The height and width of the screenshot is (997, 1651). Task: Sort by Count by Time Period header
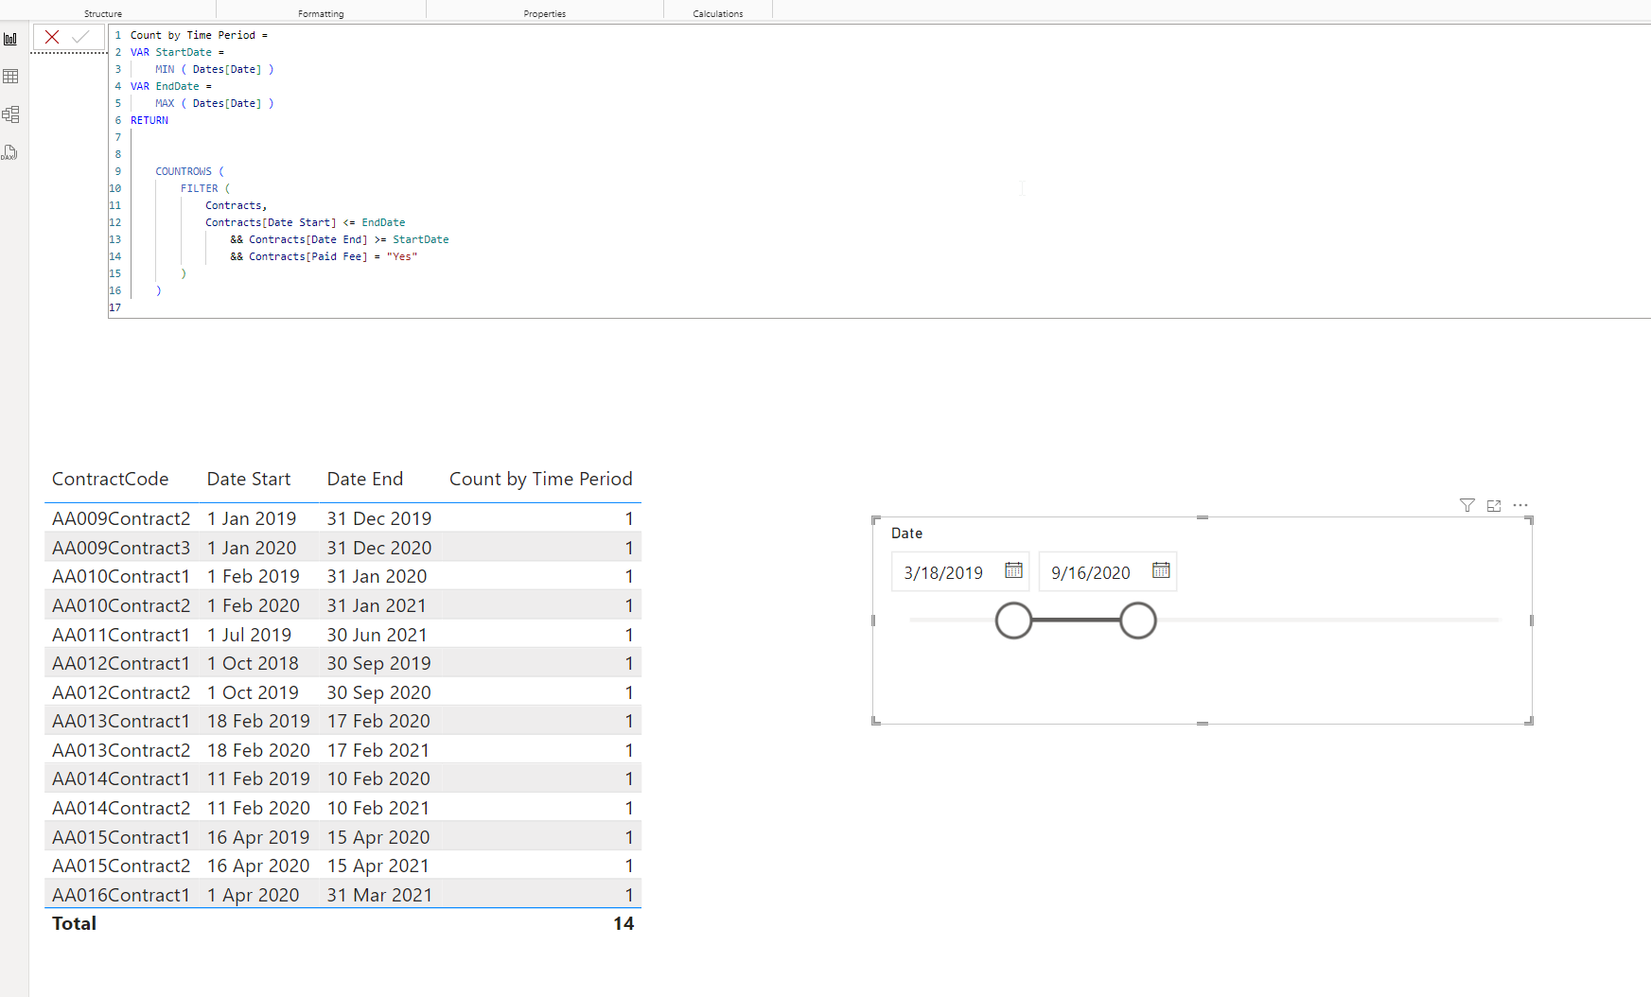point(540,479)
